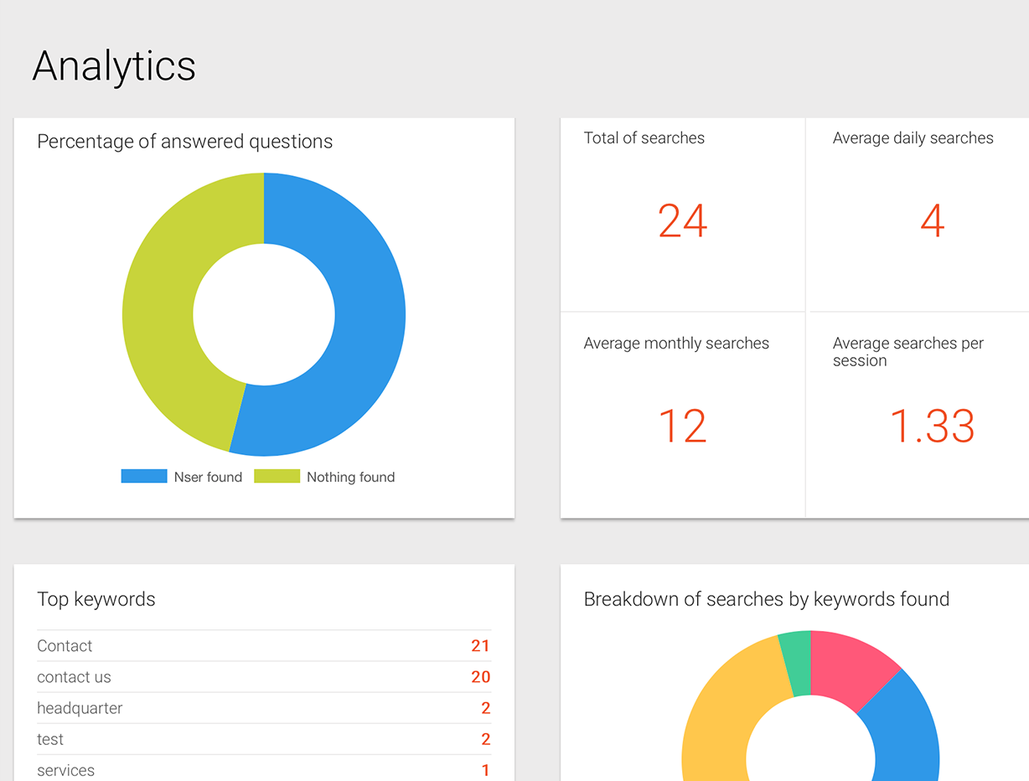Click the count 20 for contact us

[x=480, y=677]
